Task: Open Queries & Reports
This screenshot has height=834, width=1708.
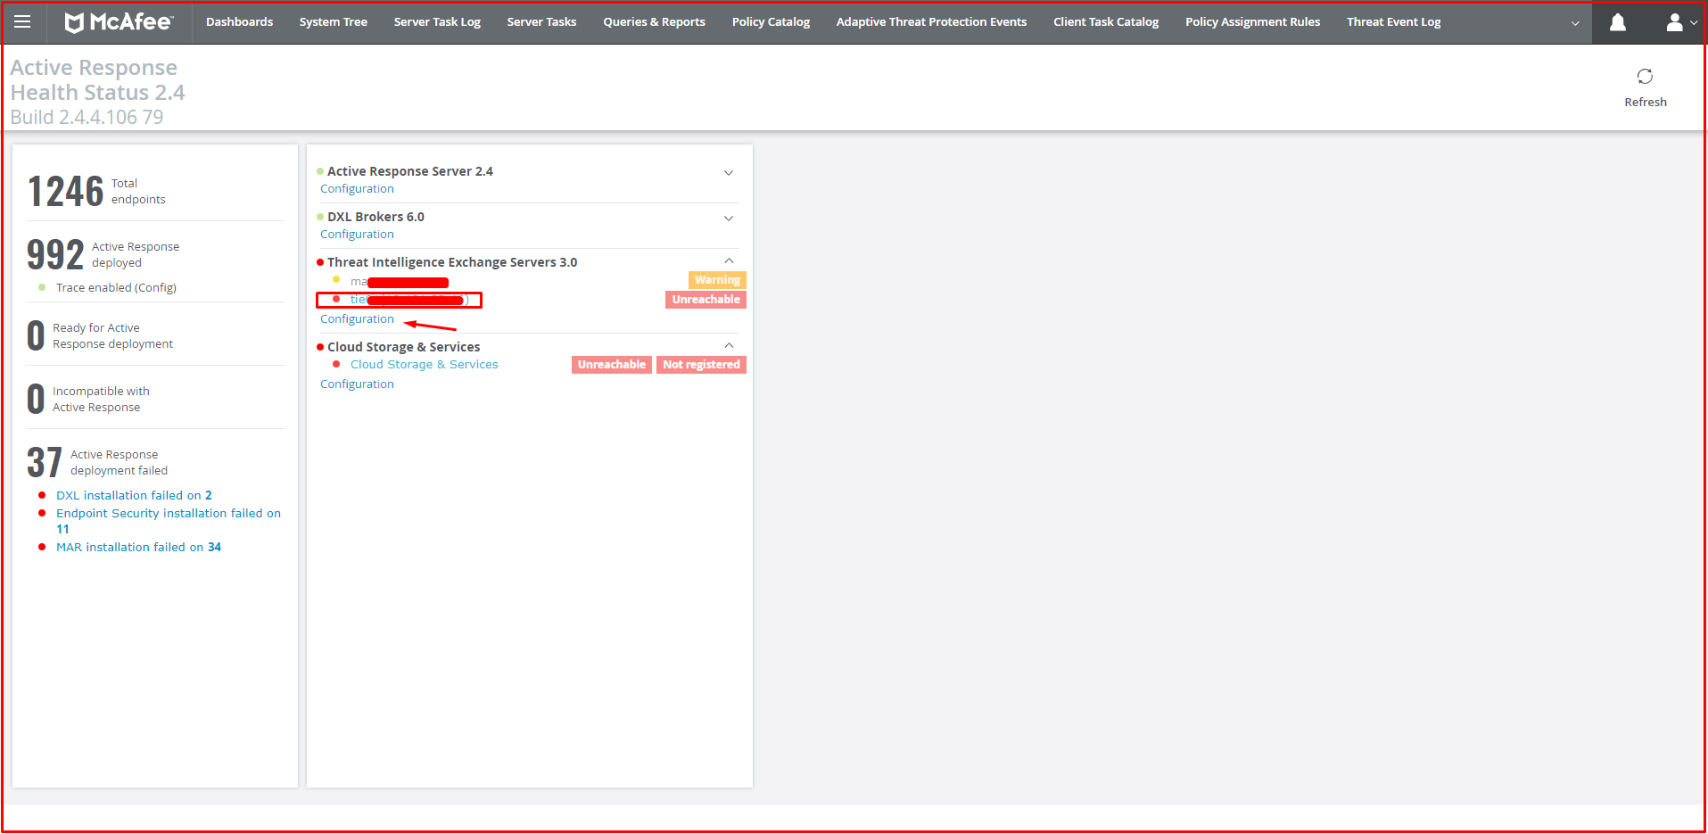Action: [654, 21]
